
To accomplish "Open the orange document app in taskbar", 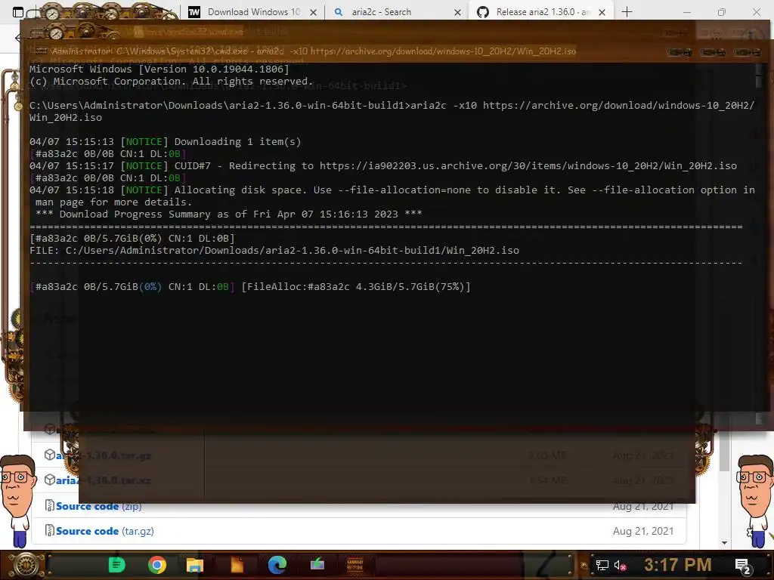I will pyautogui.click(x=237, y=565).
